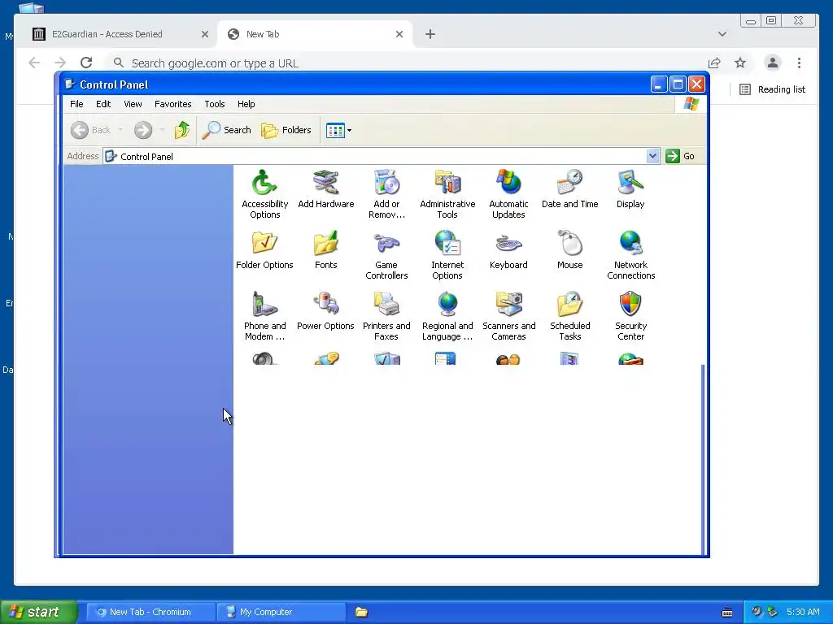
Task: Switch to New Tab - Chromium taskbar item
Action: (x=150, y=612)
